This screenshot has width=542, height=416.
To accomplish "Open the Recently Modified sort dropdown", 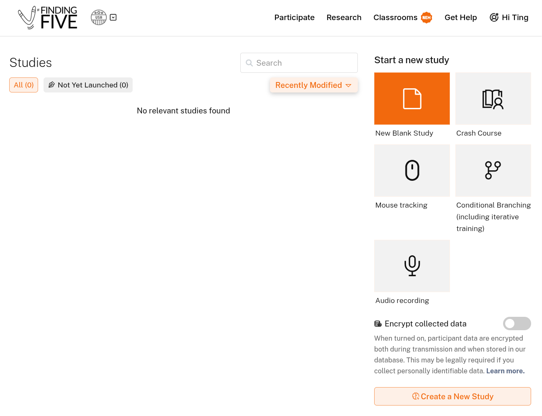I will pyautogui.click(x=313, y=85).
